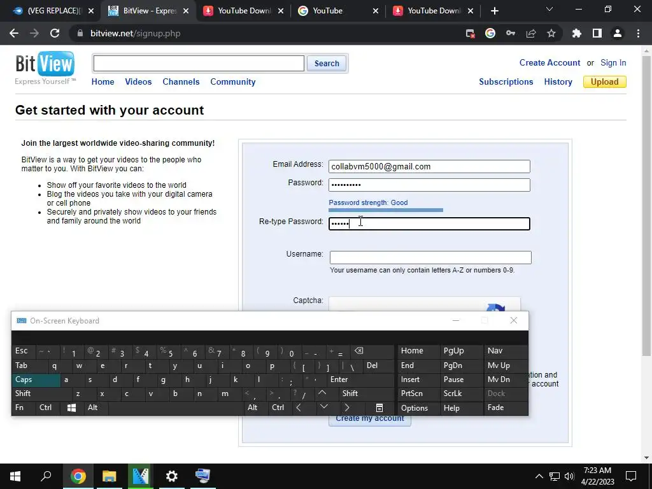Click the Email Address field
The width and height of the screenshot is (652, 489).
pos(429,166)
